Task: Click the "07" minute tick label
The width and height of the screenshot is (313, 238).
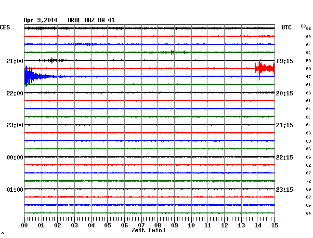Action: pos(141,225)
